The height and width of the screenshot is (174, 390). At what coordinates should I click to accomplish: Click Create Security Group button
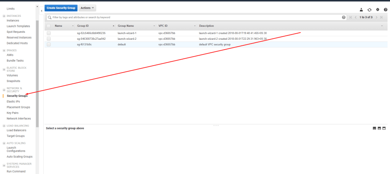(61, 8)
